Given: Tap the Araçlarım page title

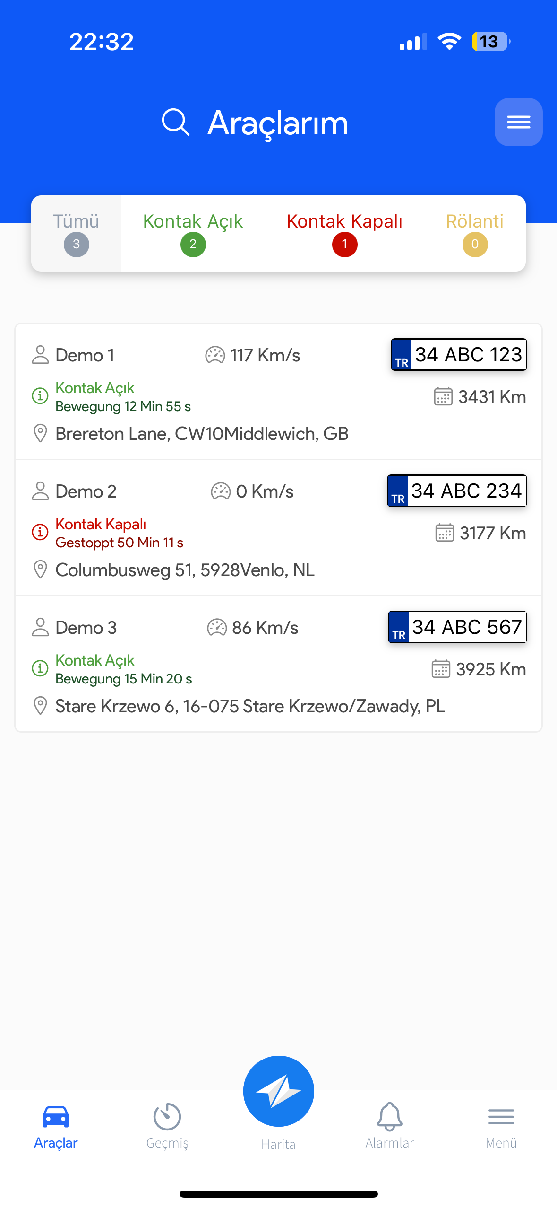Looking at the screenshot, I should click(278, 123).
